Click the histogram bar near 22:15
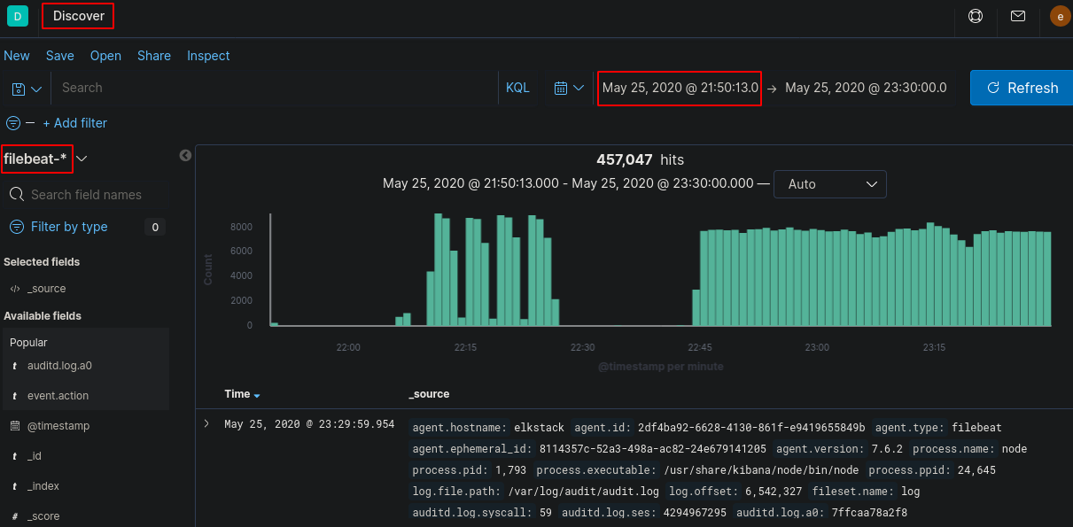 pos(469,270)
